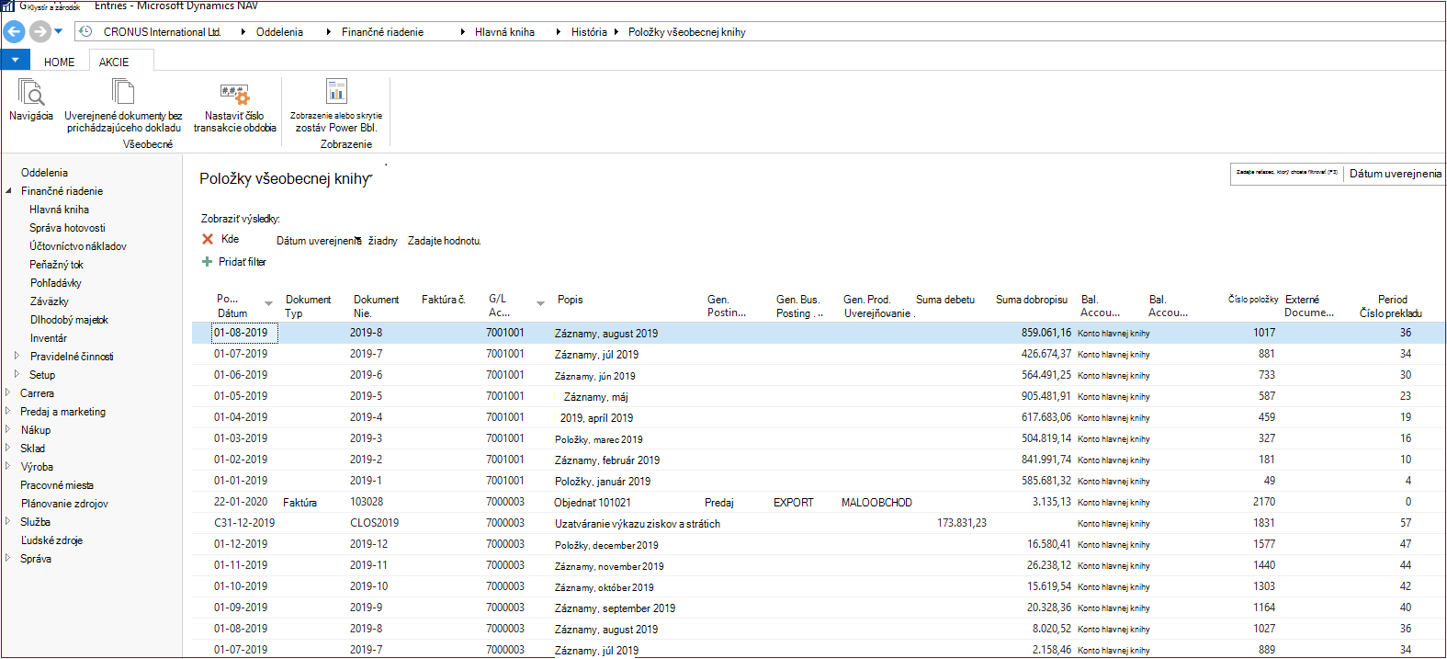The width and height of the screenshot is (1447, 659).
Task: Open Hlavná kniha in the navigation pane
Action: [x=59, y=210]
